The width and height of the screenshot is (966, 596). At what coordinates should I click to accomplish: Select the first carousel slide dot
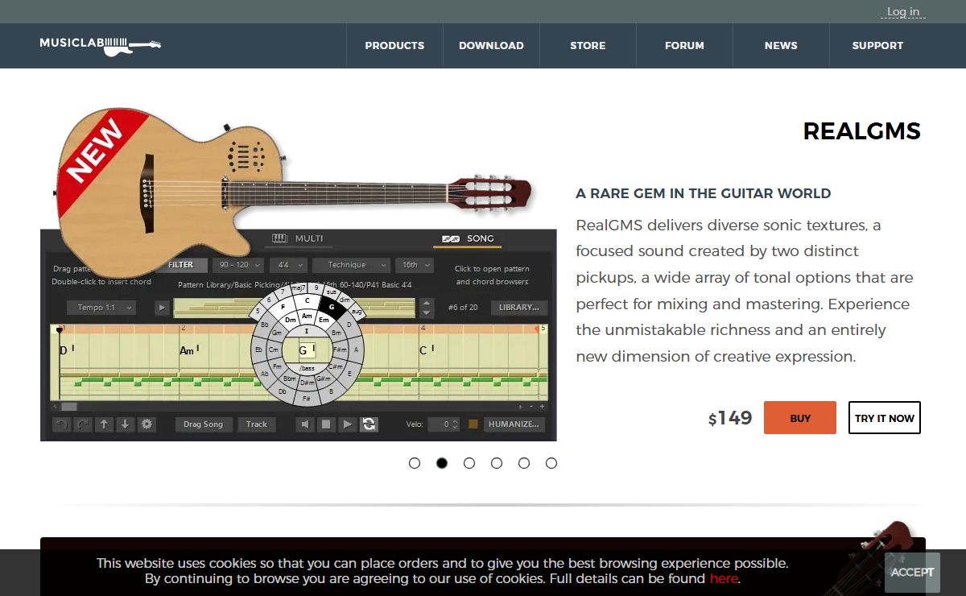[415, 463]
